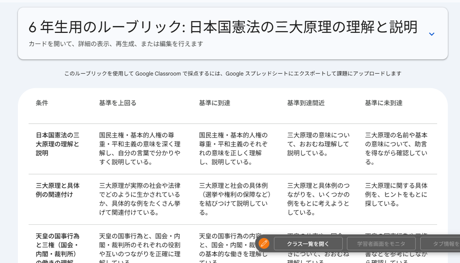Select the 基準を上回る column header
Screen dimensions: 460x263
tap(118, 103)
